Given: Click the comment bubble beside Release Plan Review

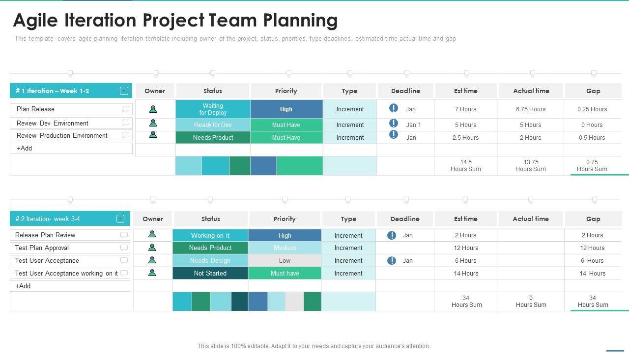Looking at the screenshot, I should tap(124, 235).
